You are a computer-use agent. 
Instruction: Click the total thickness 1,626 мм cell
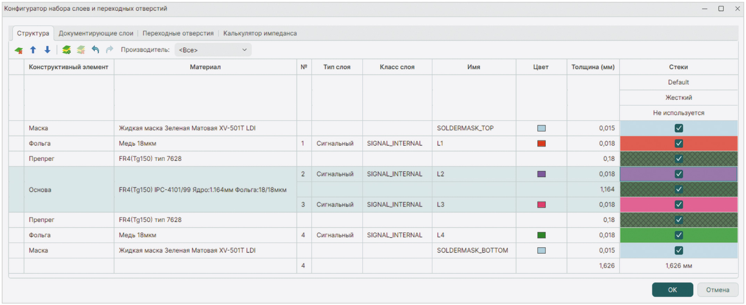click(x=679, y=266)
